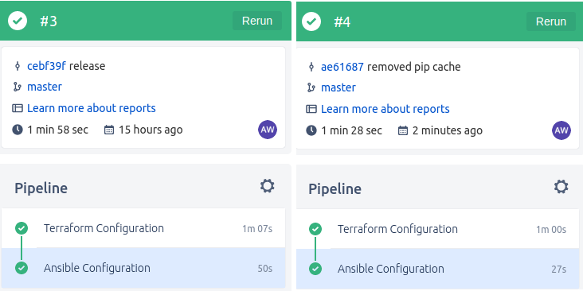The image size is (583, 291).
Task: Select Terraform Configuration step in pipeline #3
Action: coord(143,228)
